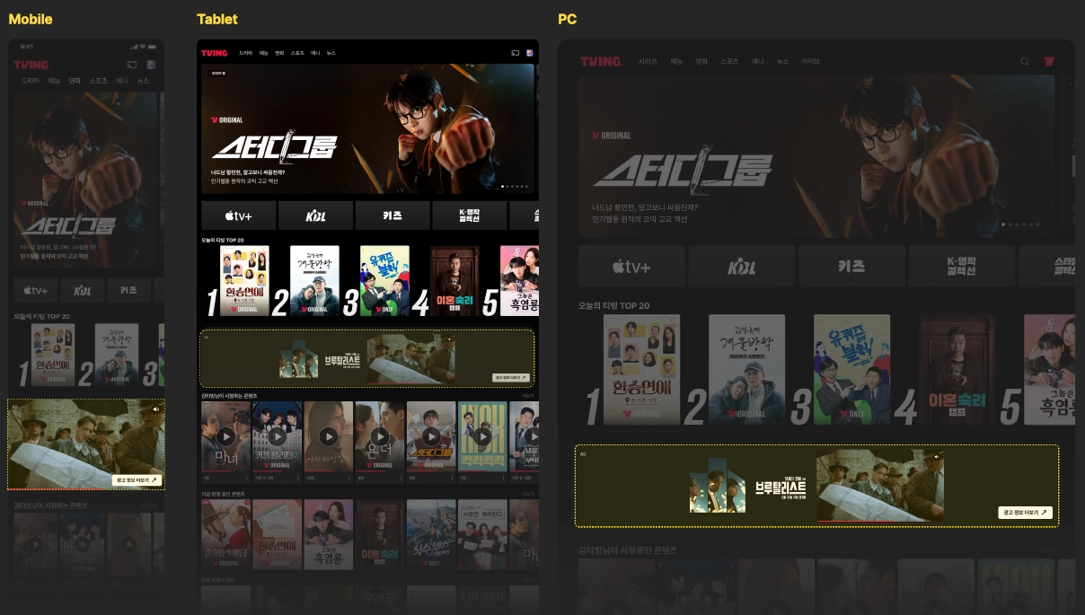The image size is (1085, 615).
Task: Select the 시리즈 menu in the PC nav
Action: coord(648,62)
